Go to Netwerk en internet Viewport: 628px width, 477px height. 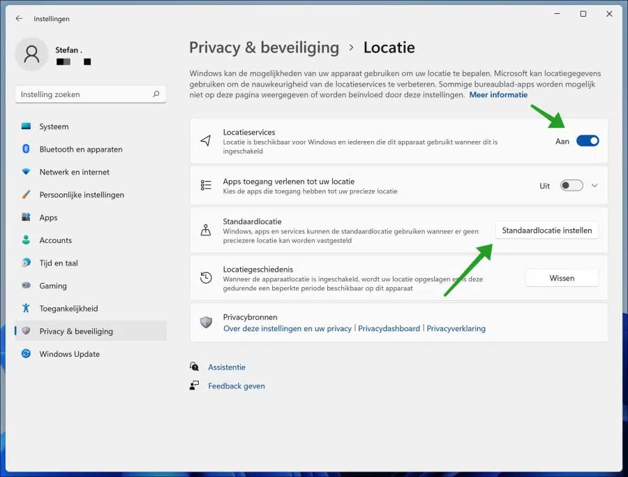[91, 172]
